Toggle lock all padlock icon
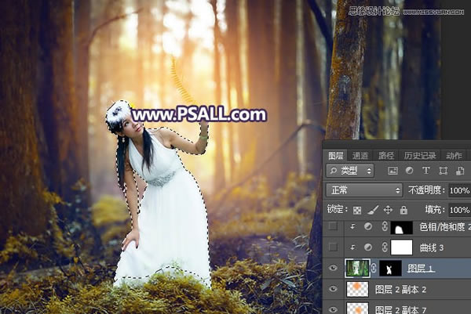 pos(403,210)
